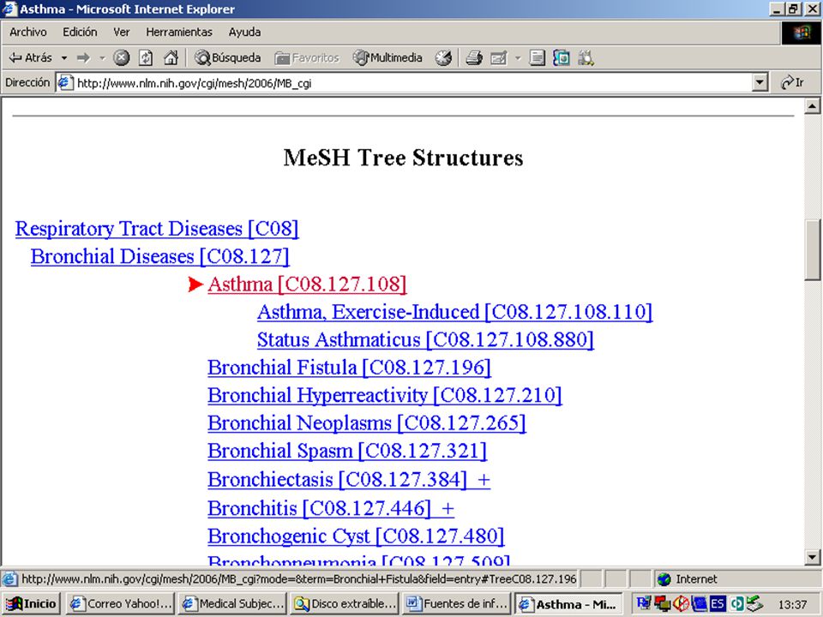Click the Edit page icon
823x617 pixels.
[498, 57]
